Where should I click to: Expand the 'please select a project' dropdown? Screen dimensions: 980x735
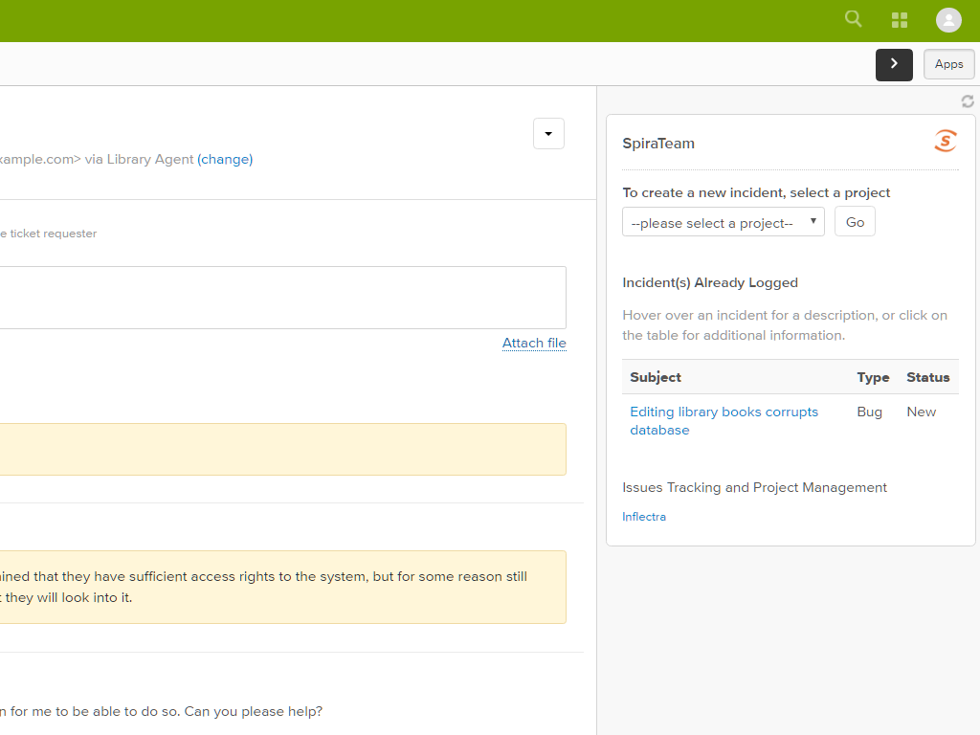coord(723,222)
